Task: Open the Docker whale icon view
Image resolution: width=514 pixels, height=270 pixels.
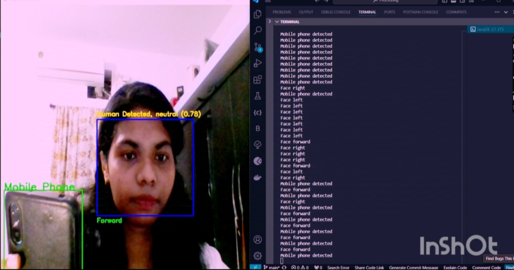Action: point(257,177)
